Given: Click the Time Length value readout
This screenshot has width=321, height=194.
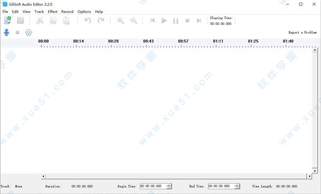Looking at the screenshot, I should click(x=286, y=187).
